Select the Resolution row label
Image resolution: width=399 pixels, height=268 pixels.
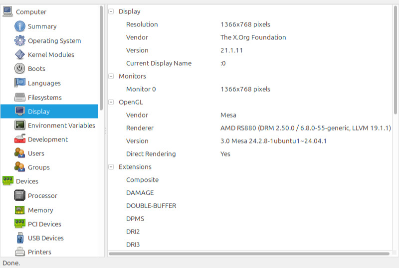142,24
